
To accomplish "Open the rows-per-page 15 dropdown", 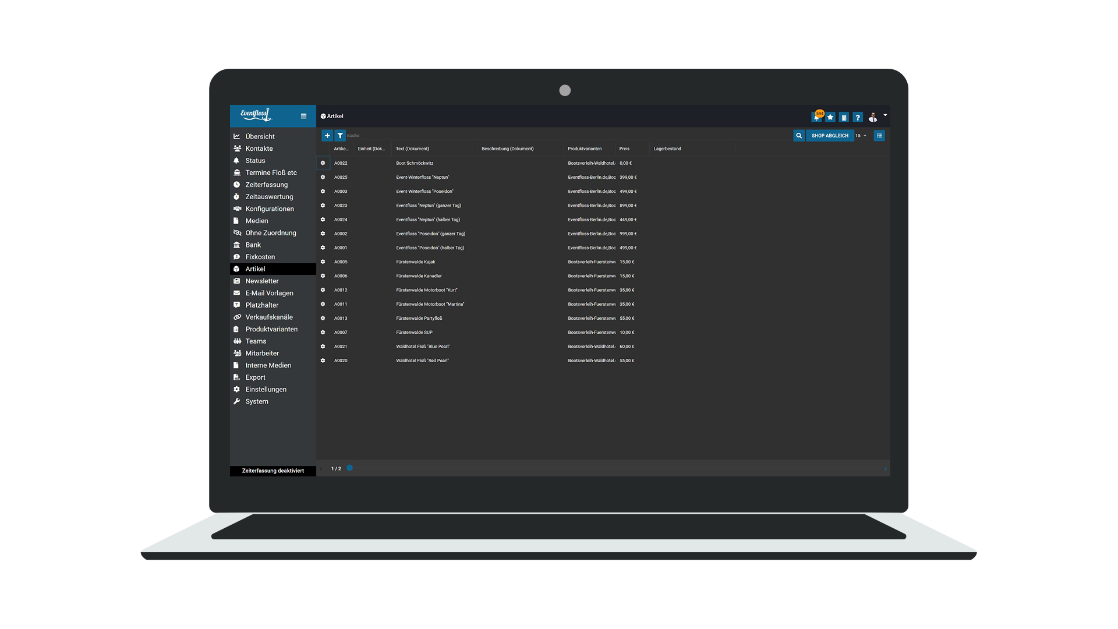I will tap(861, 136).
